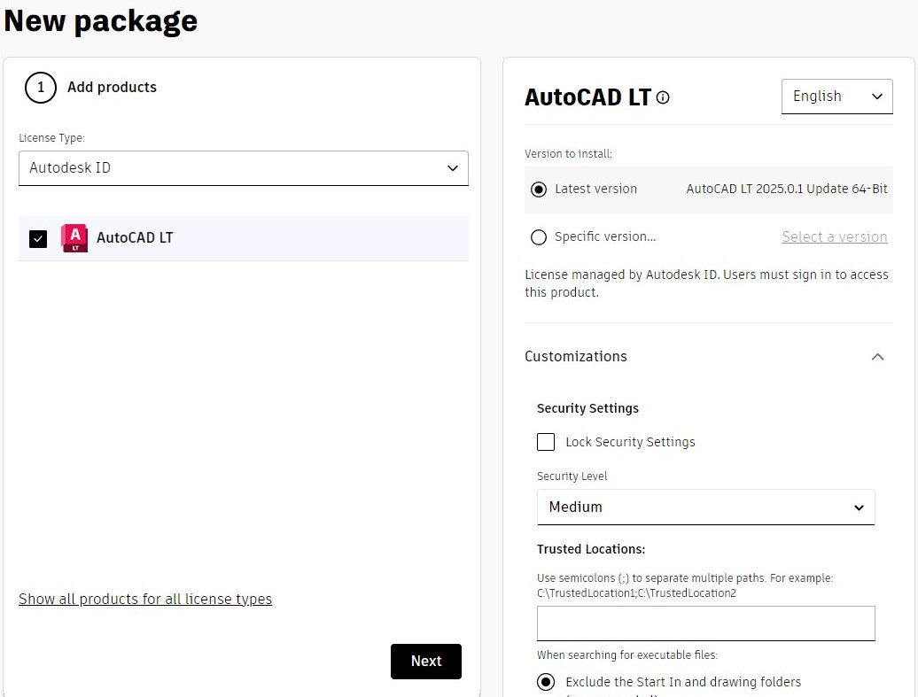Choose the Specific version radio option

(x=539, y=237)
